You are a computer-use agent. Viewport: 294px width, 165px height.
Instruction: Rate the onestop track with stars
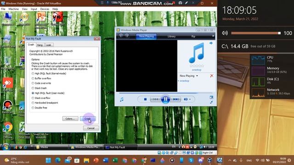coord(197,66)
